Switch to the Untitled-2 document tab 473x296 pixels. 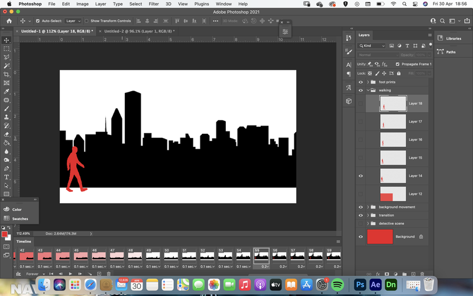point(140,31)
